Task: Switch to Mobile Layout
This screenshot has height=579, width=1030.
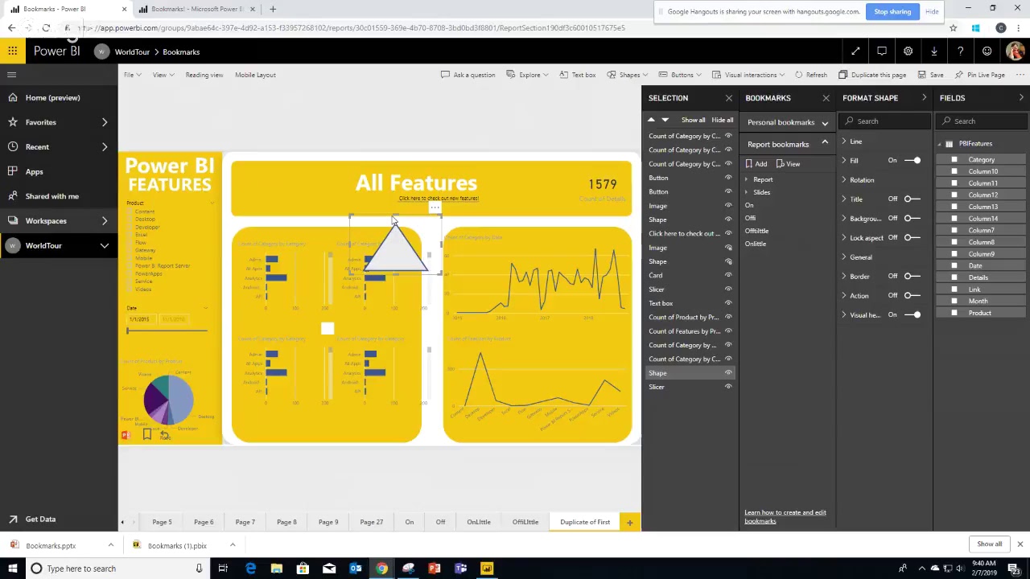Action: click(255, 75)
